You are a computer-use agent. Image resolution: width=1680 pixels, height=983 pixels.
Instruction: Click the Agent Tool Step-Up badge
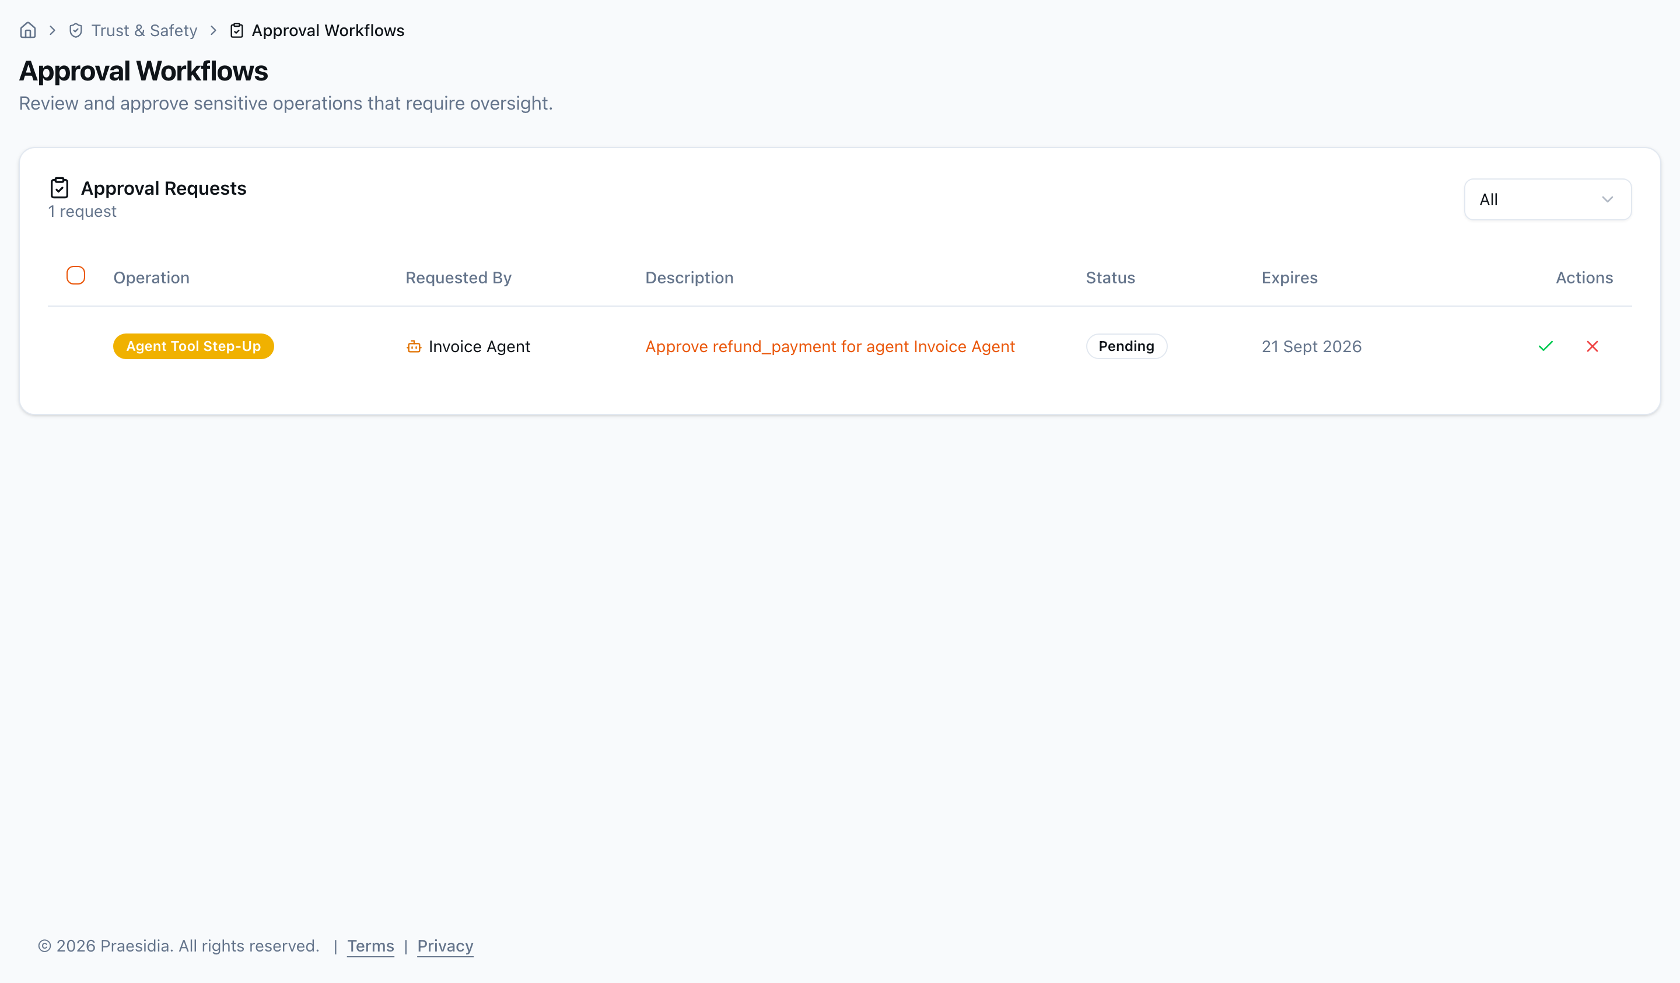(x=193, y=346)
